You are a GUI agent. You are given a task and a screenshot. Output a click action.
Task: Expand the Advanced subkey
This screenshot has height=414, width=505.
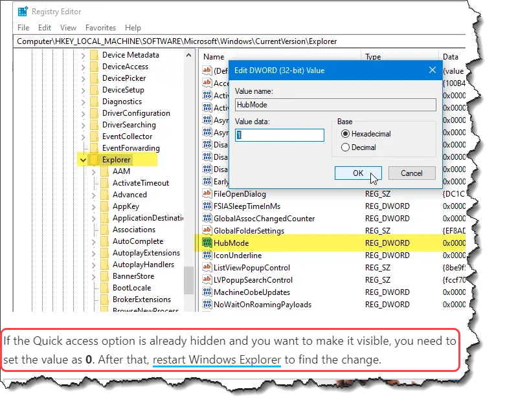pos(93,195)
